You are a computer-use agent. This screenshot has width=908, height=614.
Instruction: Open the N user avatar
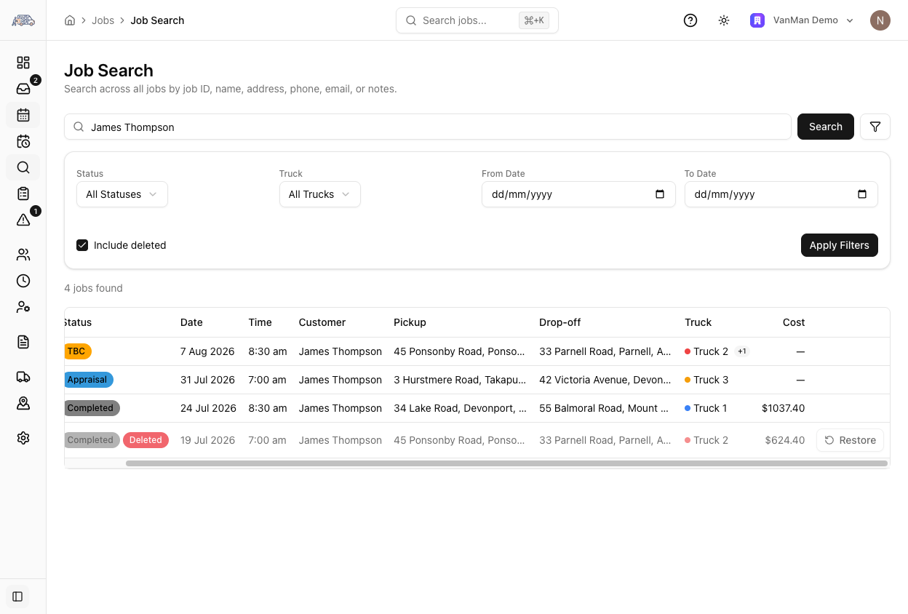[880, 20]
